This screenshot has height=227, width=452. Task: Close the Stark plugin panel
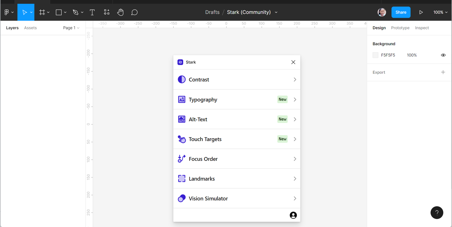(x=293, y=62)
